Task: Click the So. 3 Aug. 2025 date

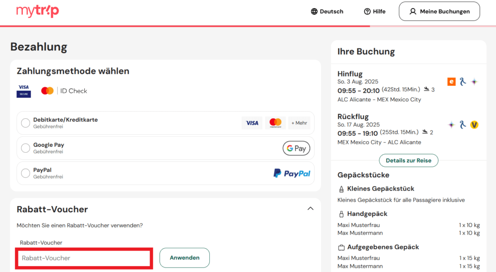Action: (358, 81)
